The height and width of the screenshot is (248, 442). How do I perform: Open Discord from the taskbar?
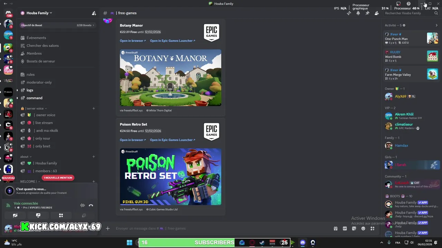click(x=302, y=242)
